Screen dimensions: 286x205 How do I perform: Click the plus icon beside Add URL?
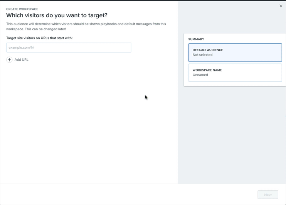[9, 60]
